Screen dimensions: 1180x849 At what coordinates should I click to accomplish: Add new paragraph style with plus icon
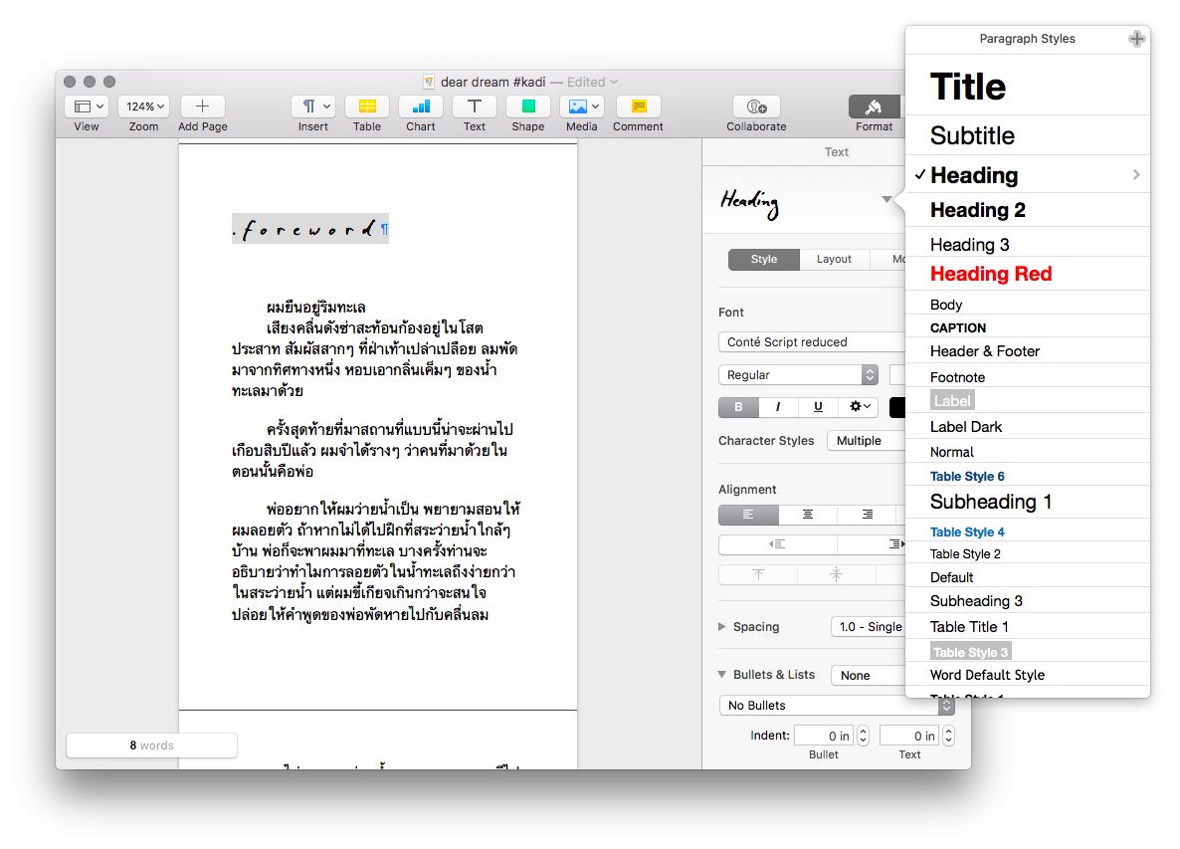point(1136,39)
